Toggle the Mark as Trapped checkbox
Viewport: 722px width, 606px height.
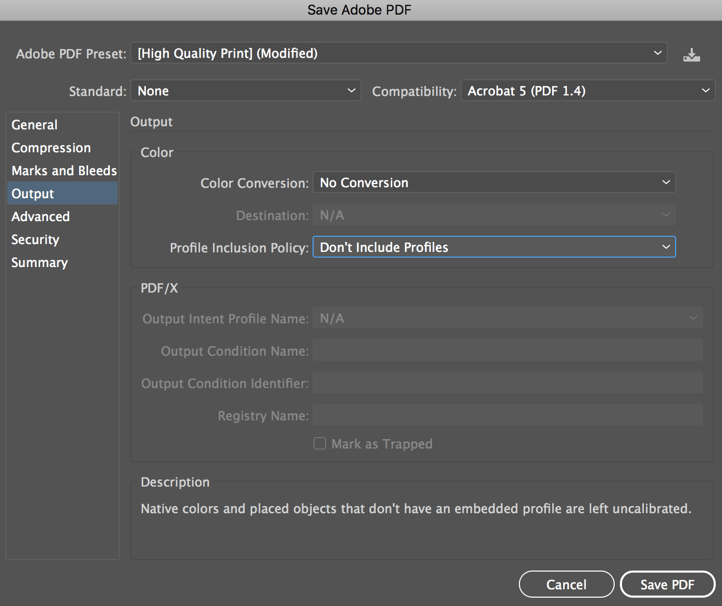[320, 443]
